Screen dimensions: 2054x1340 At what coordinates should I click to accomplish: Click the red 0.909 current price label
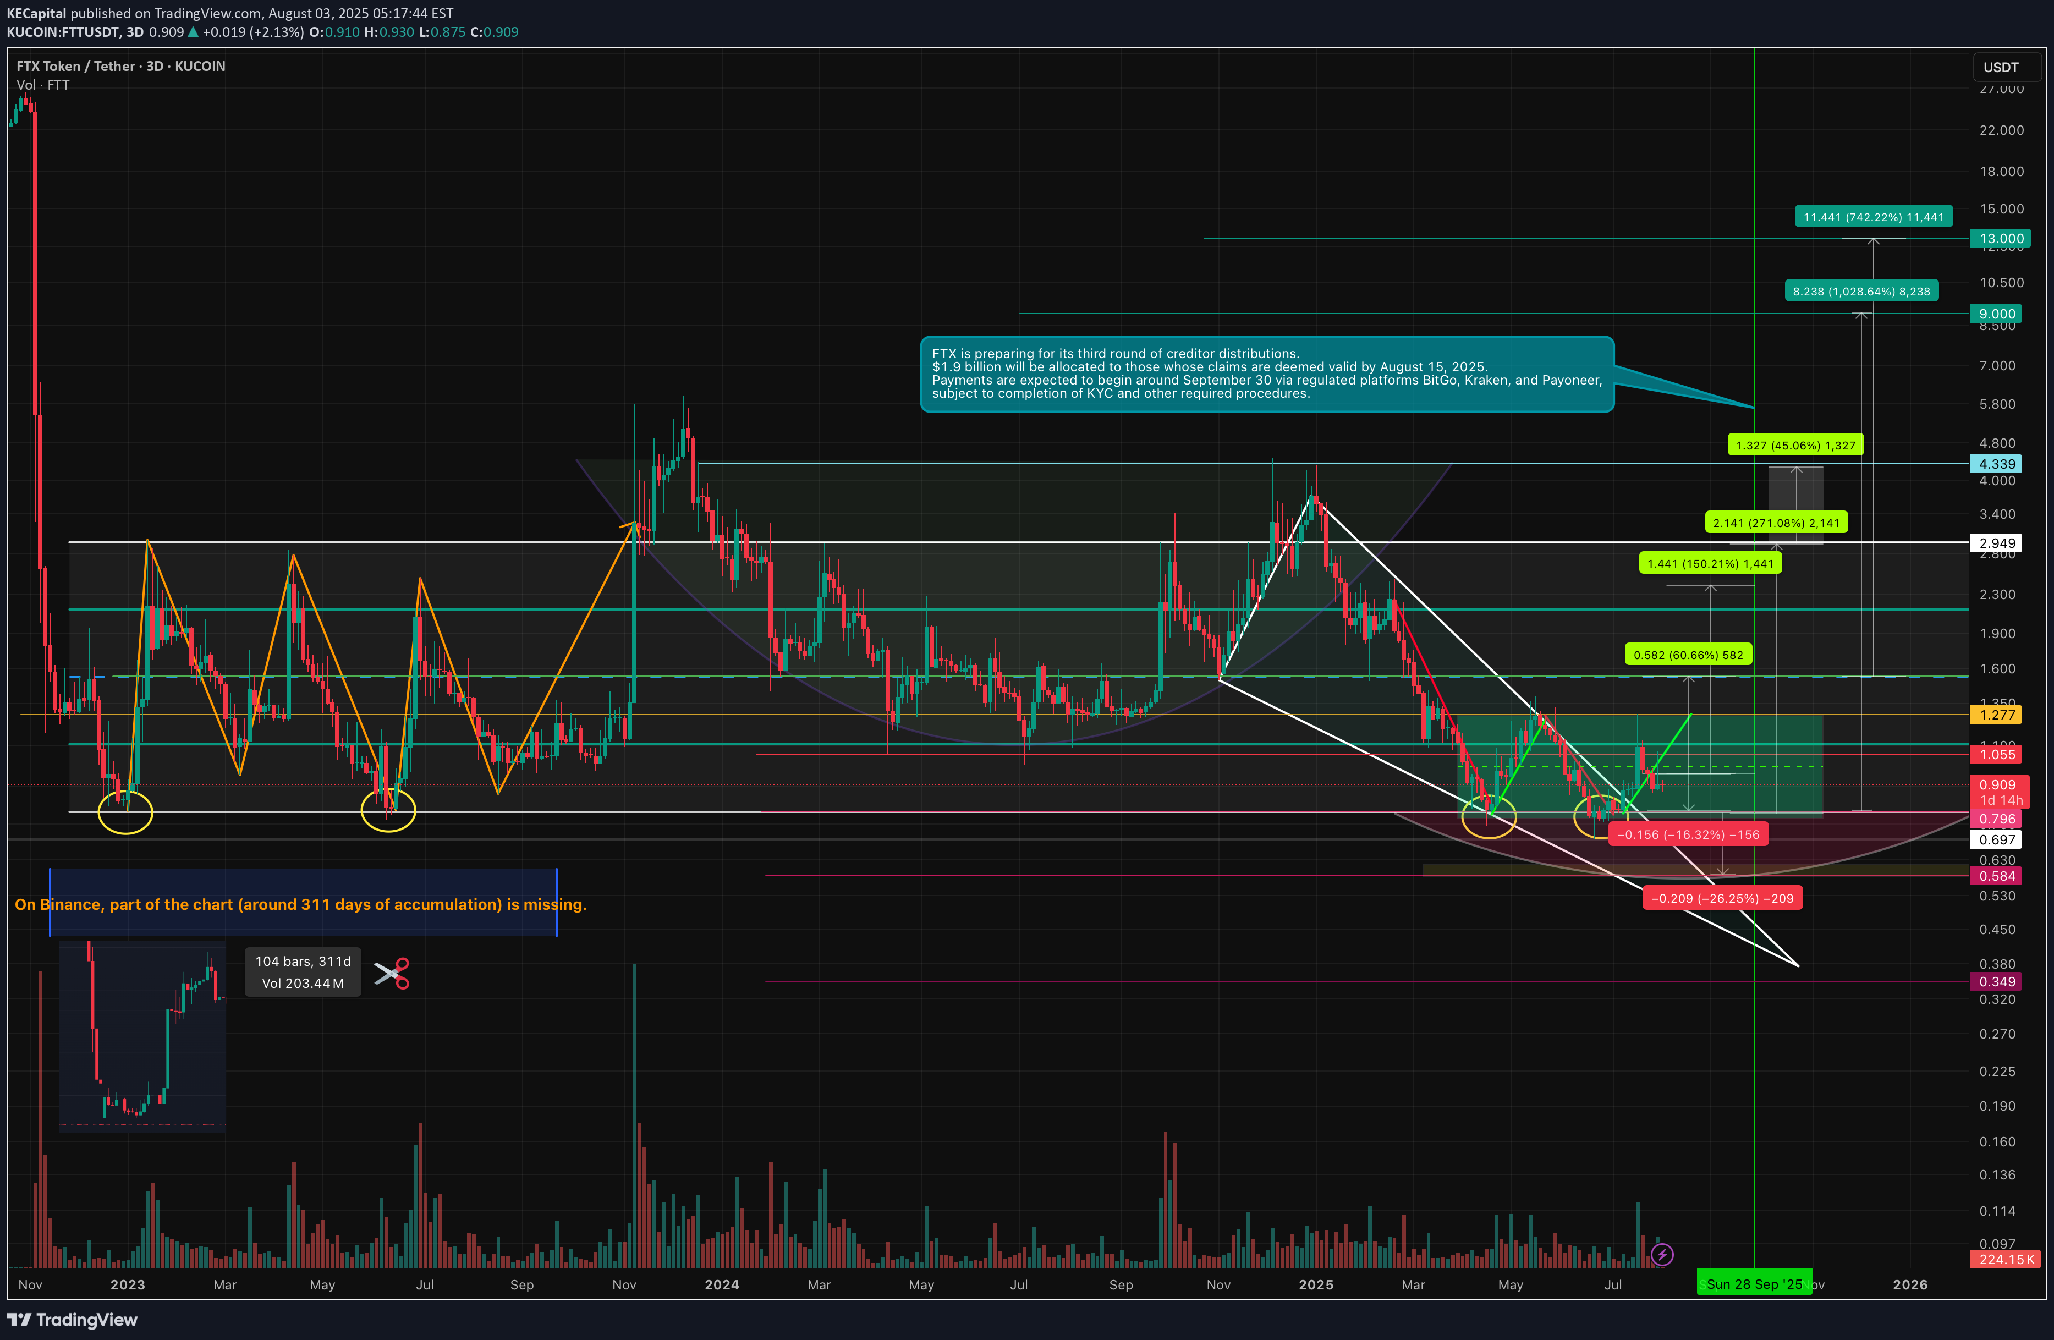[x=1997, y=785]
